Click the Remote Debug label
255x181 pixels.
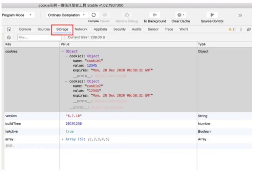coord(127,21)
